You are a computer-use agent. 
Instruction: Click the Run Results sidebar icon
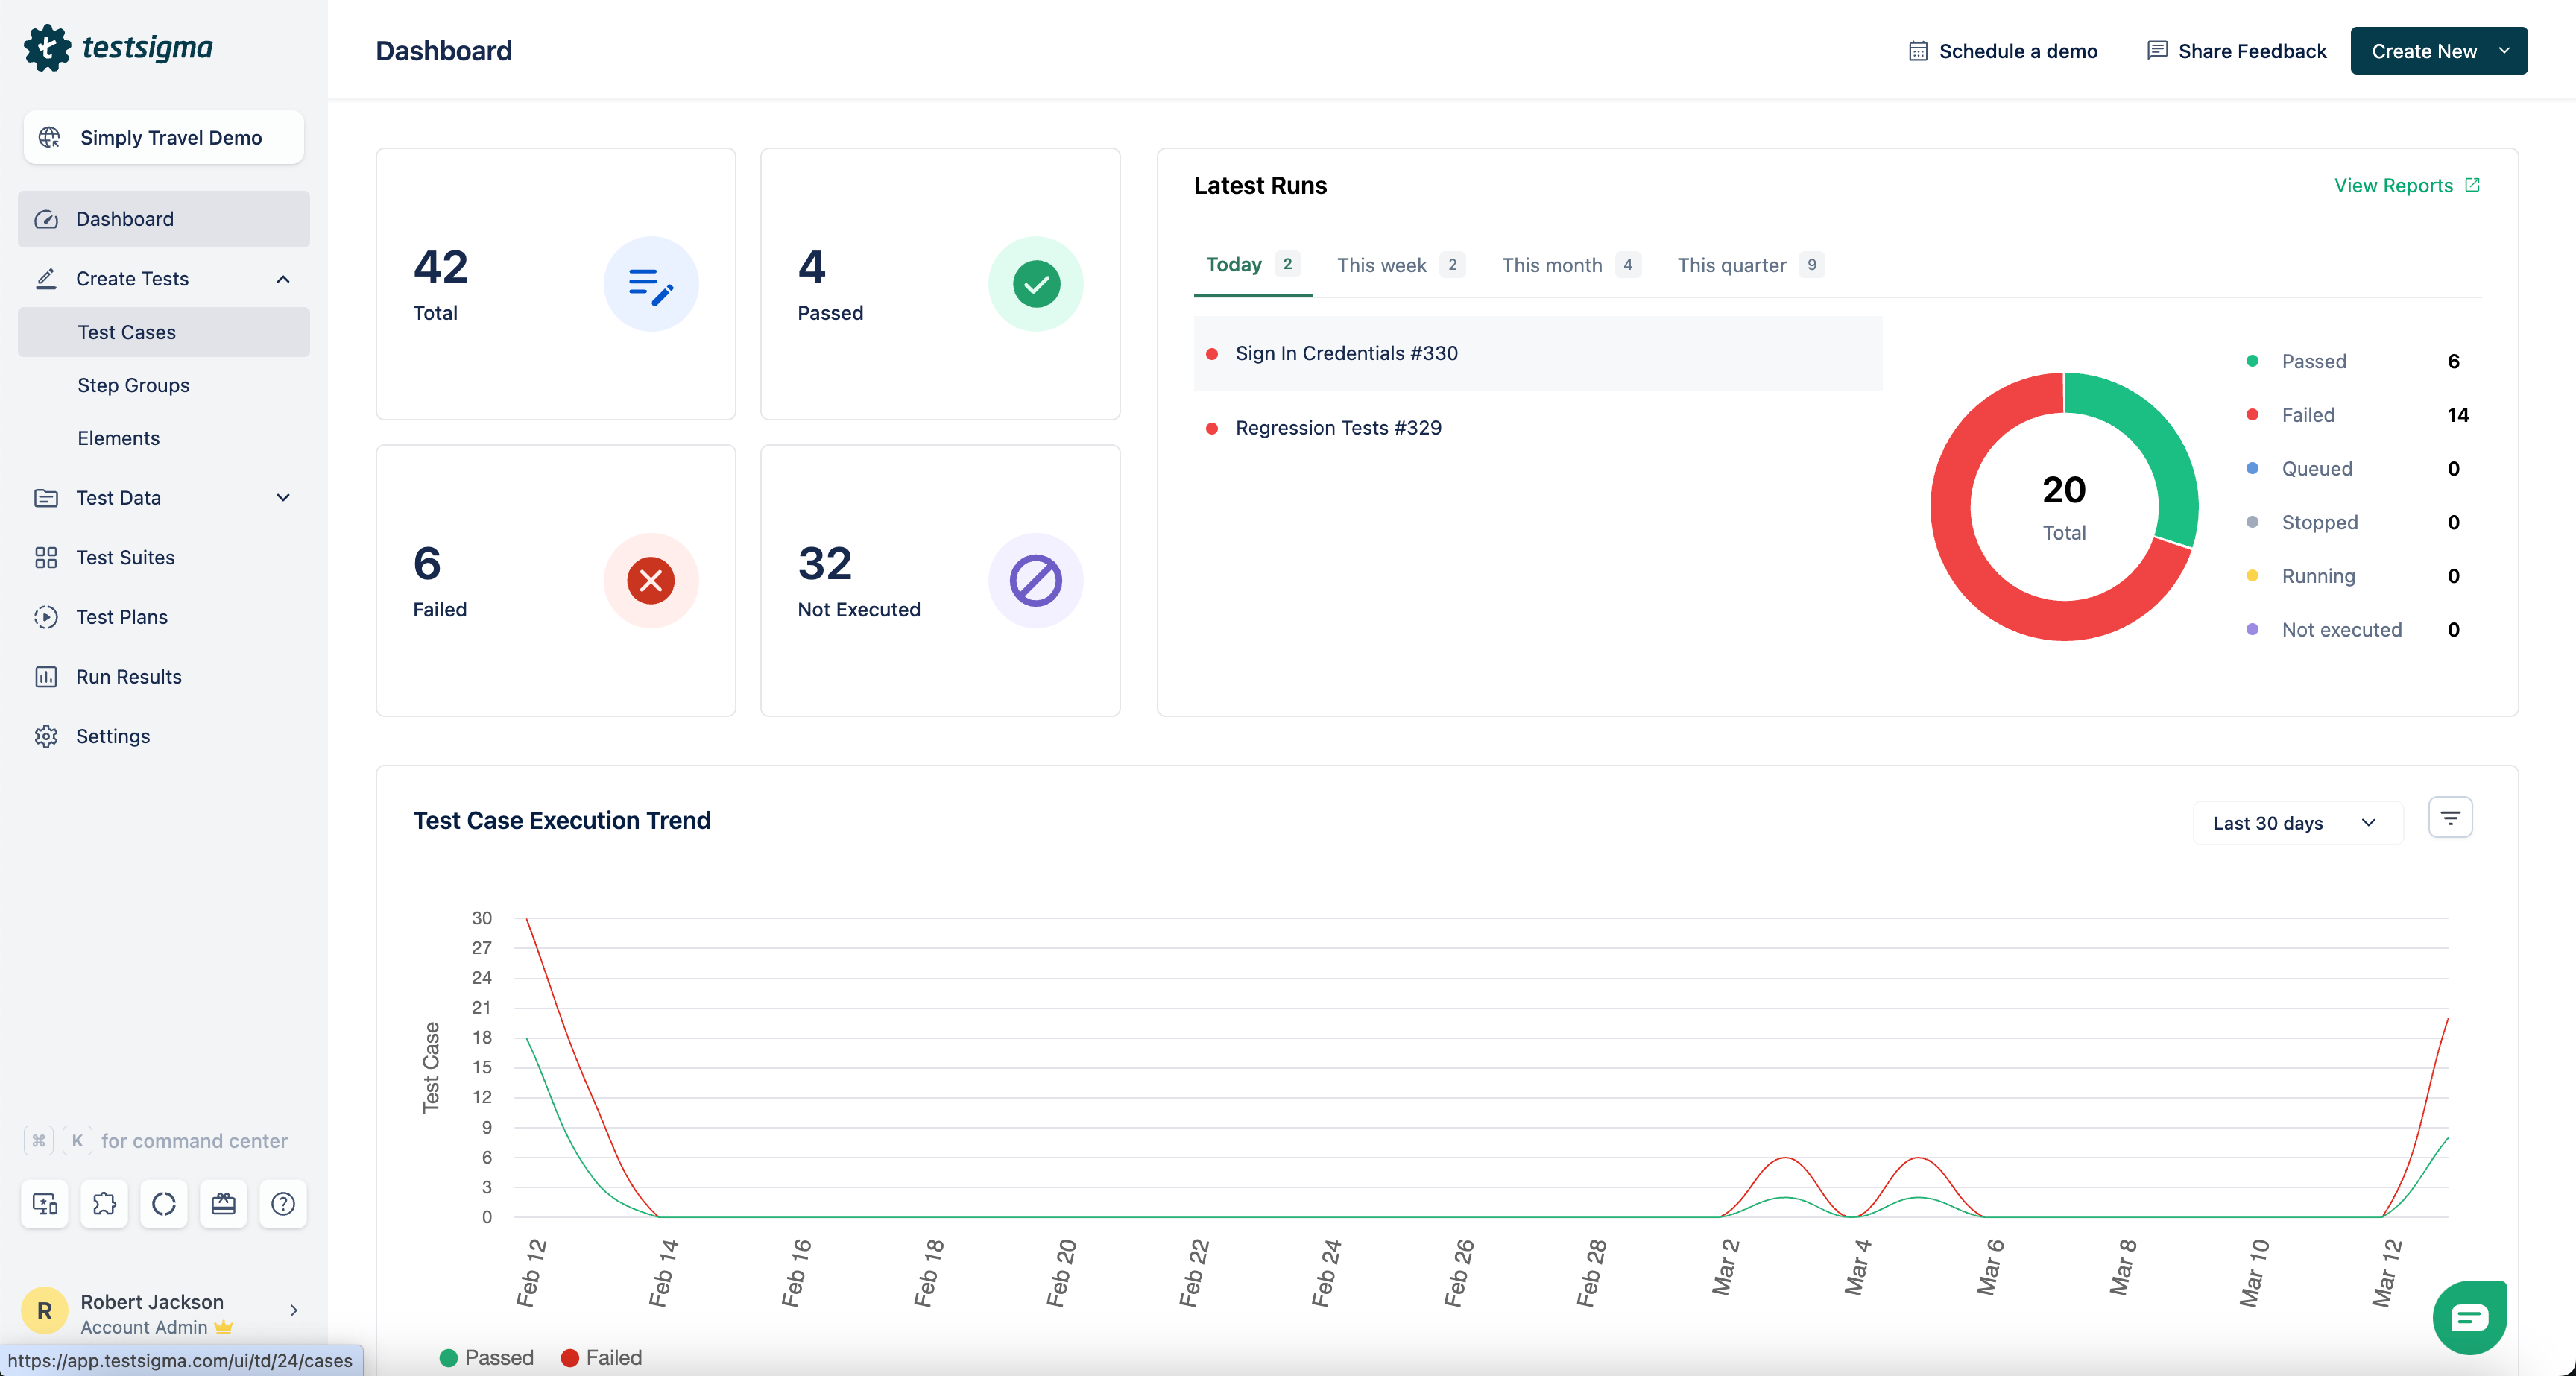46,677
